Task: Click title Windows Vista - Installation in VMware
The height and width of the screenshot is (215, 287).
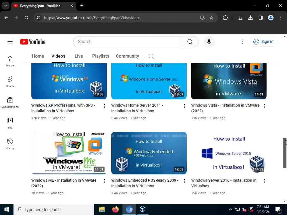Action: [x=225, y=108]
